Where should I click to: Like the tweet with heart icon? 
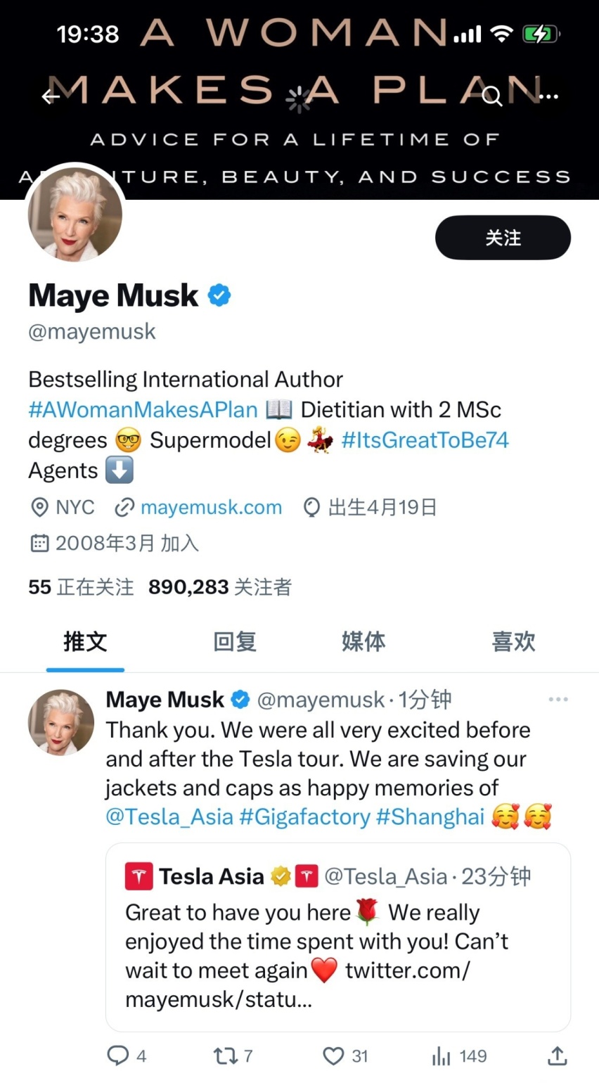tap(333, 1056)
